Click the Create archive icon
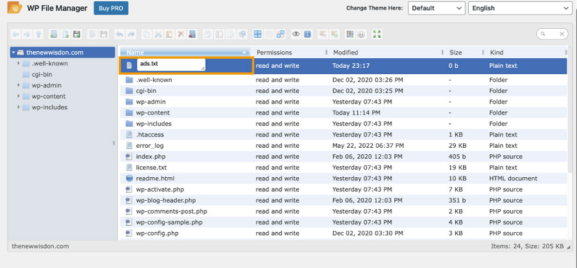The image size is (577, 268). (x=334, y=34)
